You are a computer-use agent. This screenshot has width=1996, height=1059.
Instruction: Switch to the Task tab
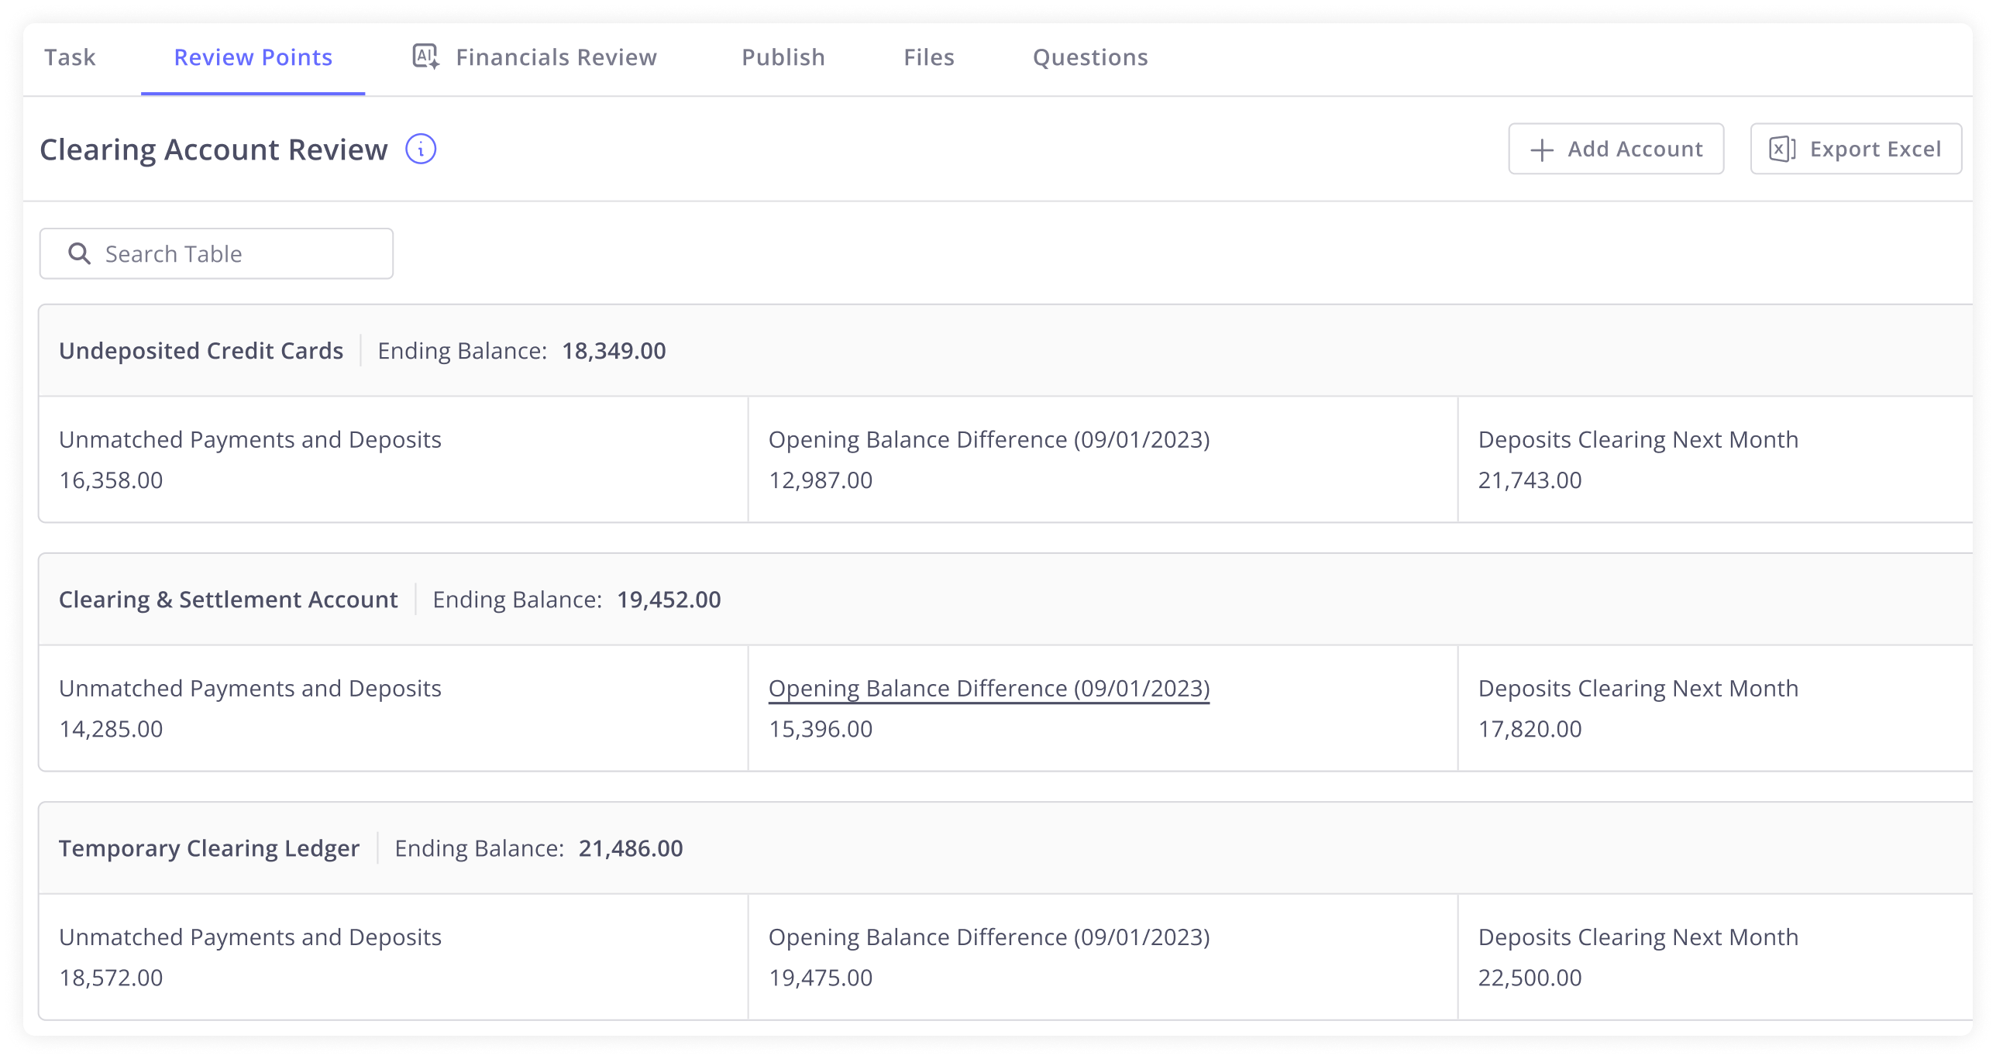[x=70, y=57]
